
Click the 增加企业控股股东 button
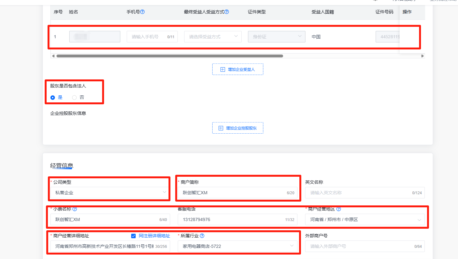pyautogui.click(x=238, y=128)
